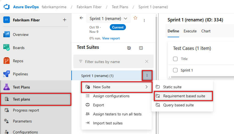Collapse all test suites icon
234x134 pixels.
coord(141,48)
